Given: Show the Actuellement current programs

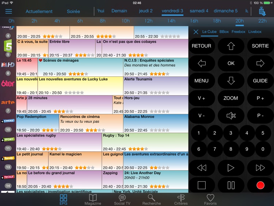Looking at the screenshot, I should coord(39,12).
